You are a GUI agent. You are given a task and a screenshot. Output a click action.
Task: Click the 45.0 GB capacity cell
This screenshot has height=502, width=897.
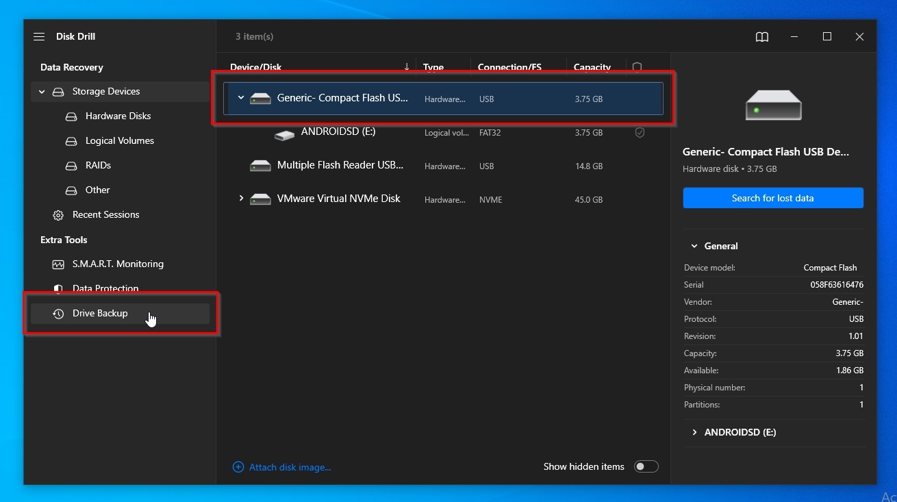[589, 200]
